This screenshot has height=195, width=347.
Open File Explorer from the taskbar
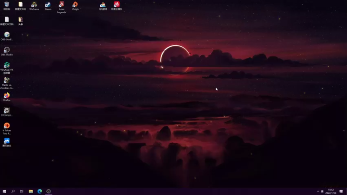pos(31,191)
